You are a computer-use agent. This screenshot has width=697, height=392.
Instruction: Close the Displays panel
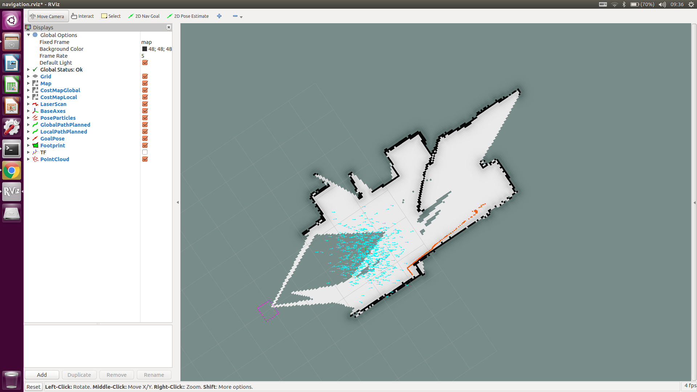pyautogui.click(x=169, y=27)
